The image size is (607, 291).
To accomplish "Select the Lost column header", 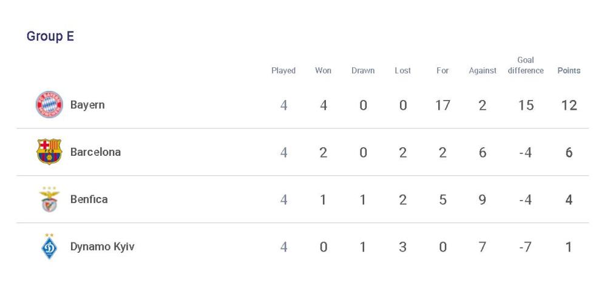I will [x=402, y=71].
